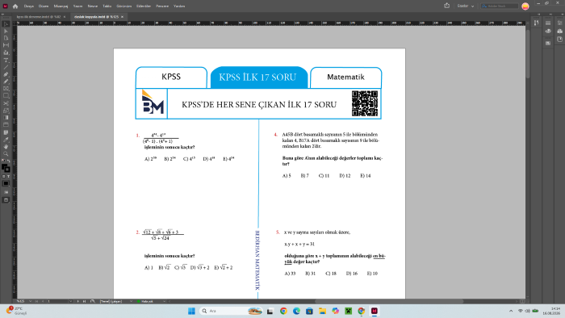Open the Düzen menu

tap(44, 6)
